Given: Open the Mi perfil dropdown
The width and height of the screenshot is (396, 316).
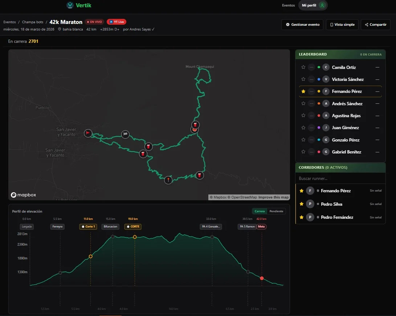Looking at the screenshot, I should pos(313,5).
